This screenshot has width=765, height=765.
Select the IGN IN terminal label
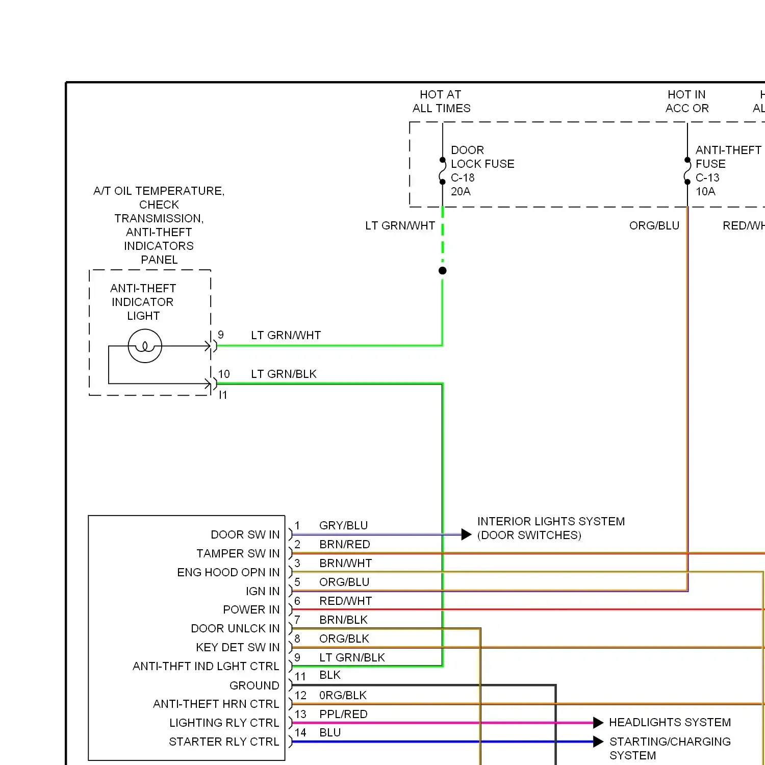pos(263,591)
